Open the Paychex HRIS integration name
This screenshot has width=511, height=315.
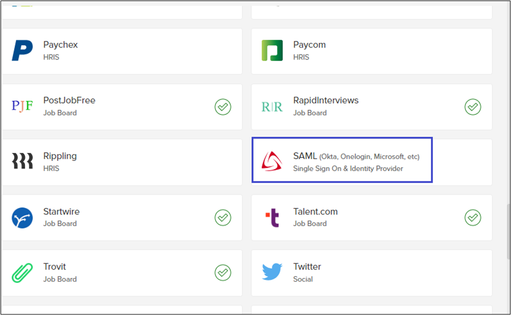coord(61,45)
